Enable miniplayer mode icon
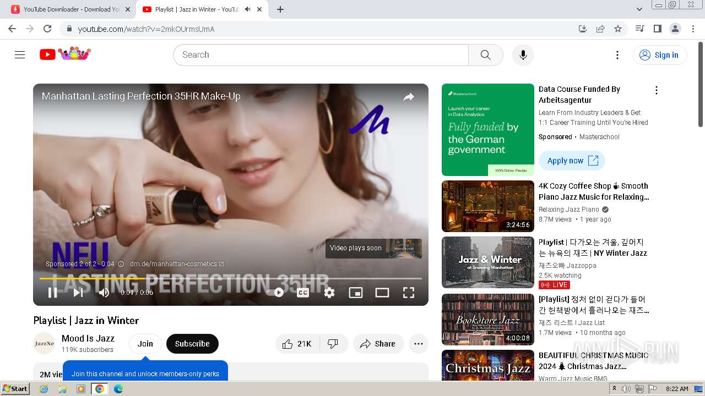 click(356, 293)
